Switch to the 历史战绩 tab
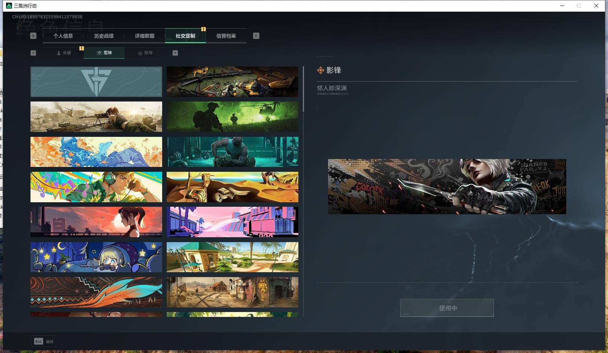The height and width of the screenshot is (353, 608). point(103,36)
